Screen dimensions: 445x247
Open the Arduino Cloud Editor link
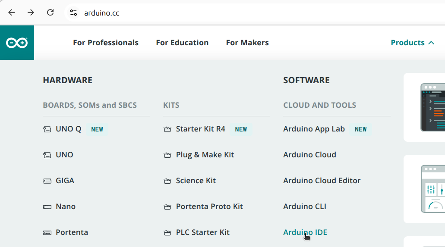(x=322, y=181)
